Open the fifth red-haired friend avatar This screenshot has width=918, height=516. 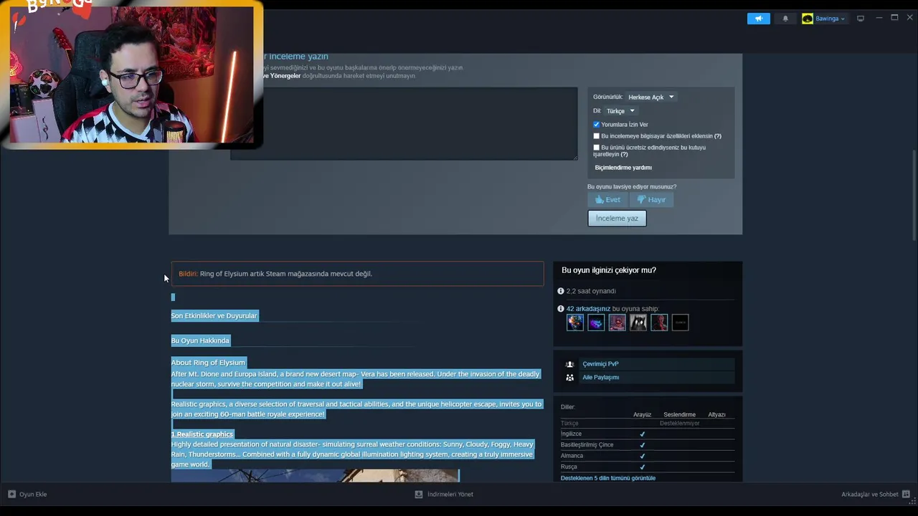[659, 322]
